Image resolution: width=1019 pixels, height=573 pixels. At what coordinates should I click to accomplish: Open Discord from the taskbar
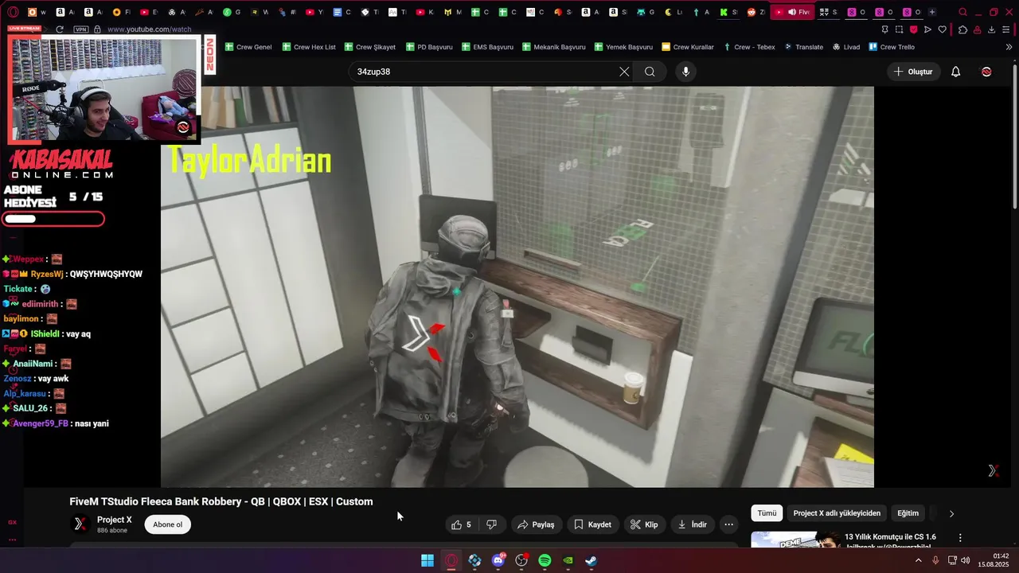[498, 560]
